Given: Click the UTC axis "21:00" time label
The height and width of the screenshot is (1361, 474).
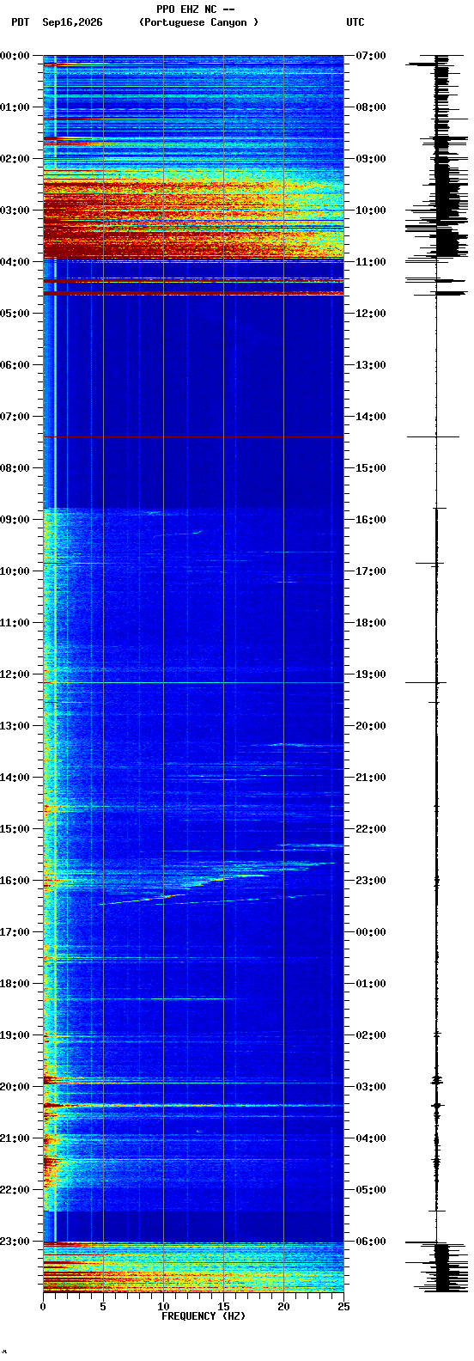Looking at the screenshot, I should pyautogui.click(x=370, y=778).
